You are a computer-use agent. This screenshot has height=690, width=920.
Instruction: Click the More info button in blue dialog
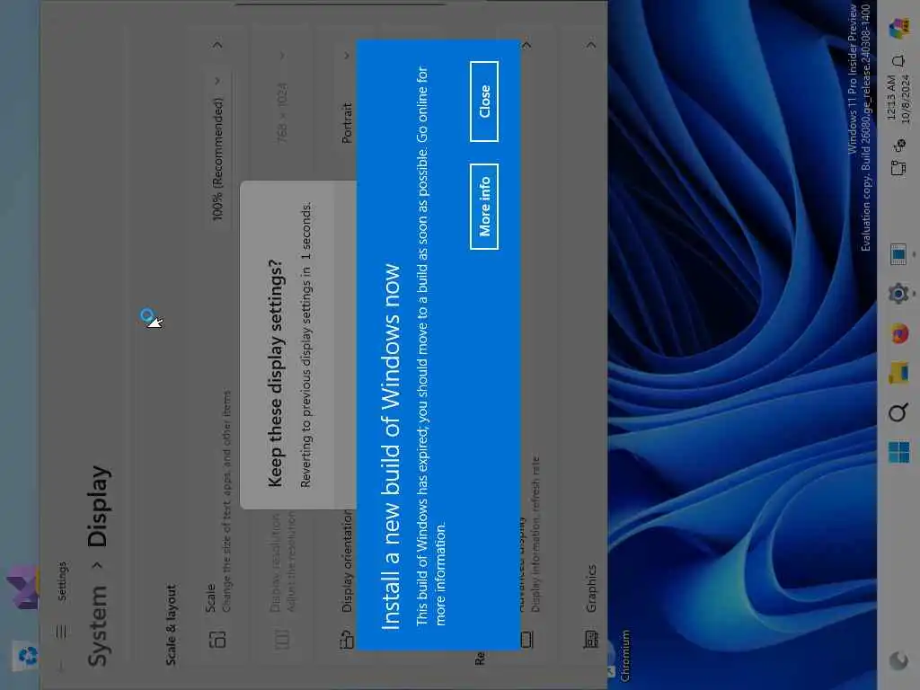point(484,207)
